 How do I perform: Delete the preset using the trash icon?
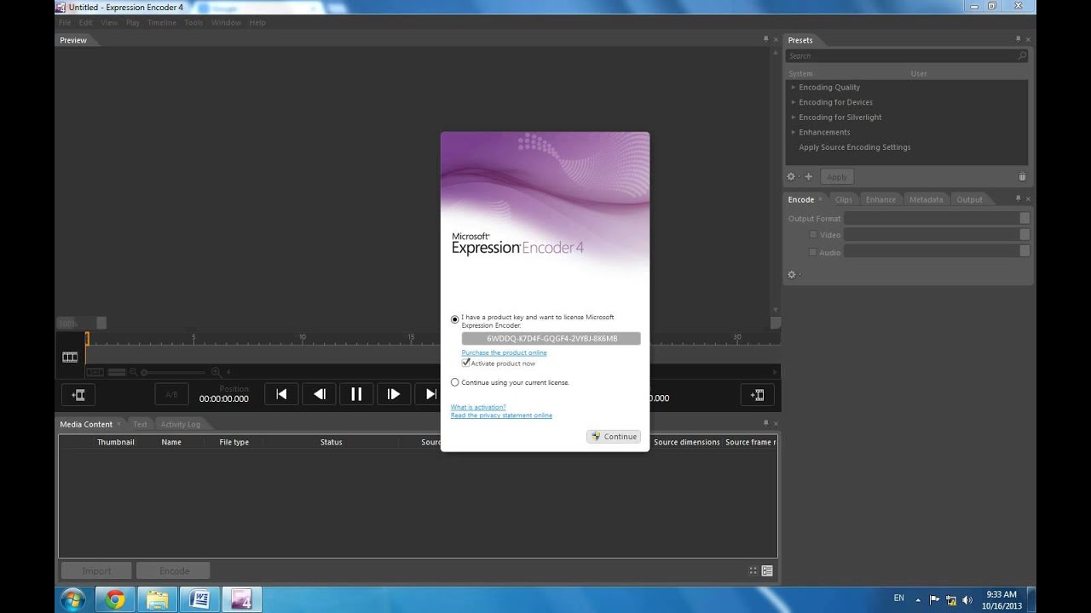[1022, 176]
